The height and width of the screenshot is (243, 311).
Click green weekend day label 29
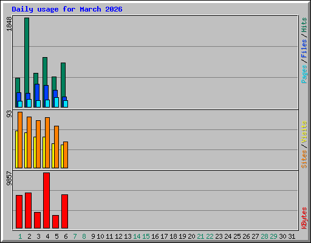[x=273, y=236]
